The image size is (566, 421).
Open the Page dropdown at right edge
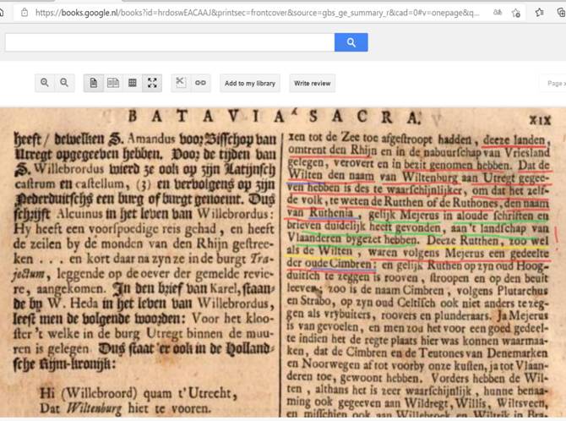[x=556, y=84]
